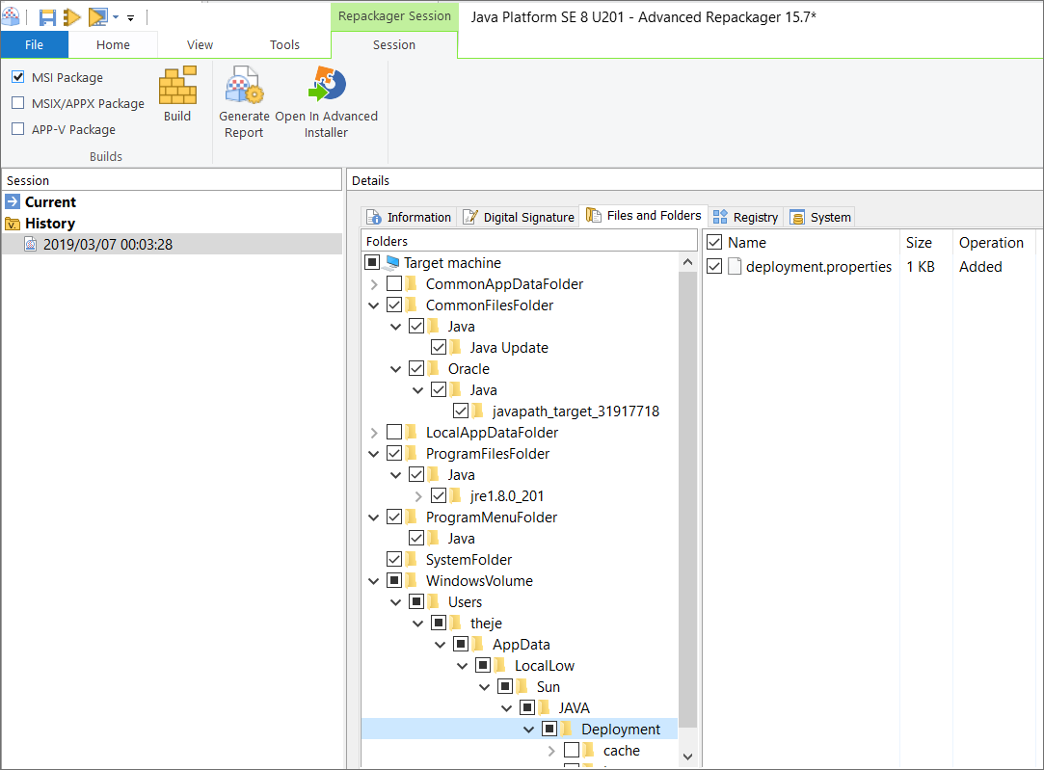The height and width of the screenshot is (770, 1044).
Task: Click the History folder icon
Action: click(13, 223)
